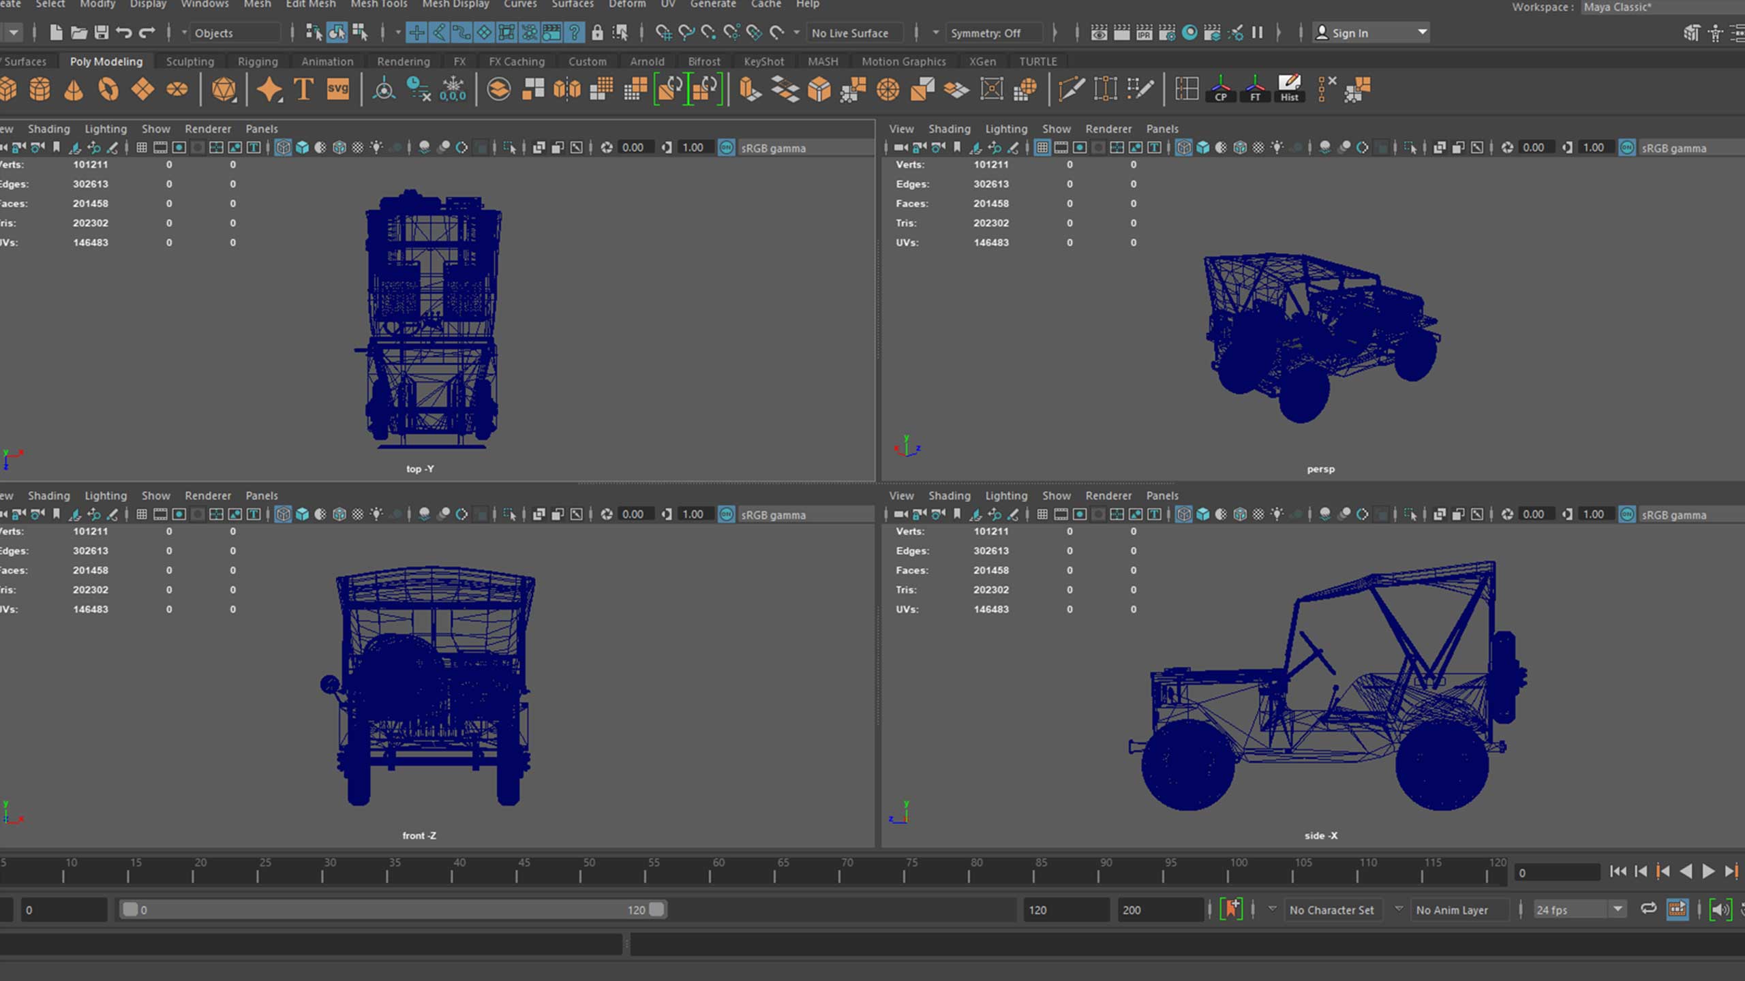
Task: Toggle sRGB gamma view transform in top view
Action: tap(727, 148)
